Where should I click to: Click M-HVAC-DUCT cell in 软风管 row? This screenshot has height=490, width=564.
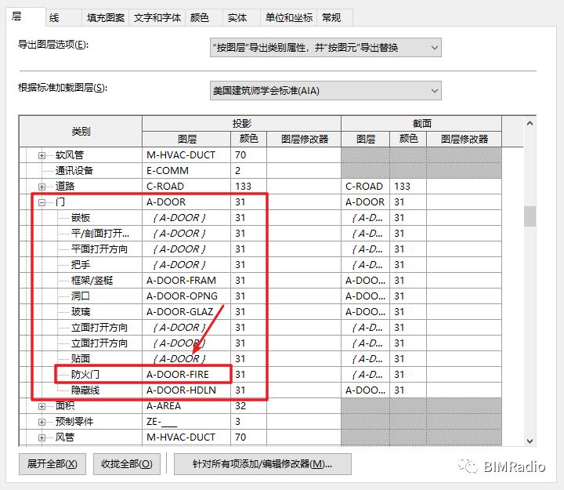(x=186, y=155)
